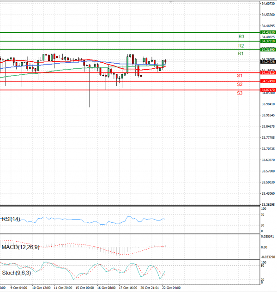This screenshot has width=277, height=292.
Task: Click the 33.43060 price scale value
Action: pyautogui.click(x=268, y=193)
